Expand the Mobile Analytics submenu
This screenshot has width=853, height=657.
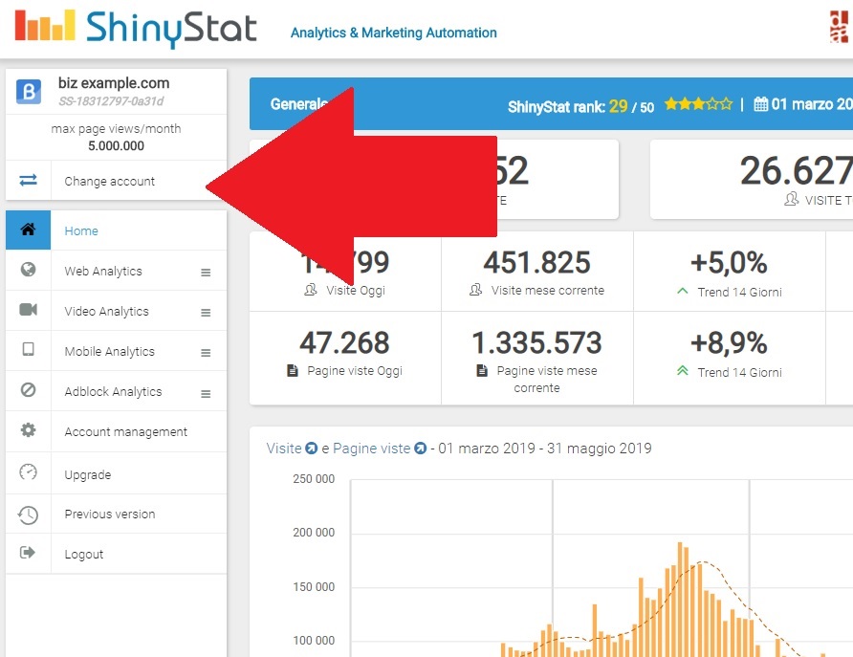(x=206, y=353)
